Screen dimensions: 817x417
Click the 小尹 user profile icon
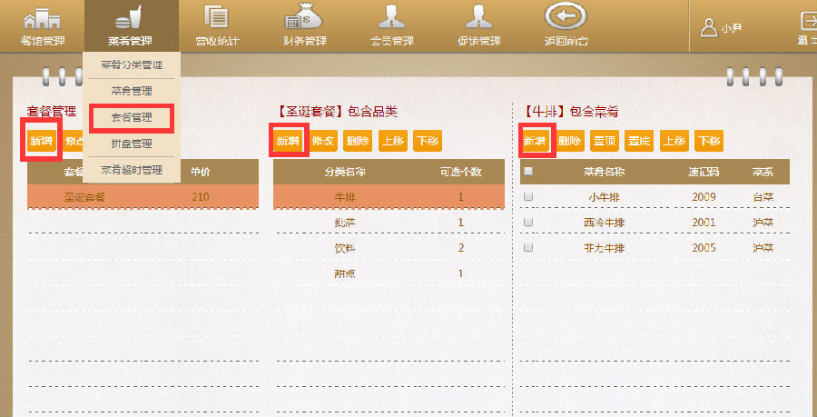coord(709,27)
